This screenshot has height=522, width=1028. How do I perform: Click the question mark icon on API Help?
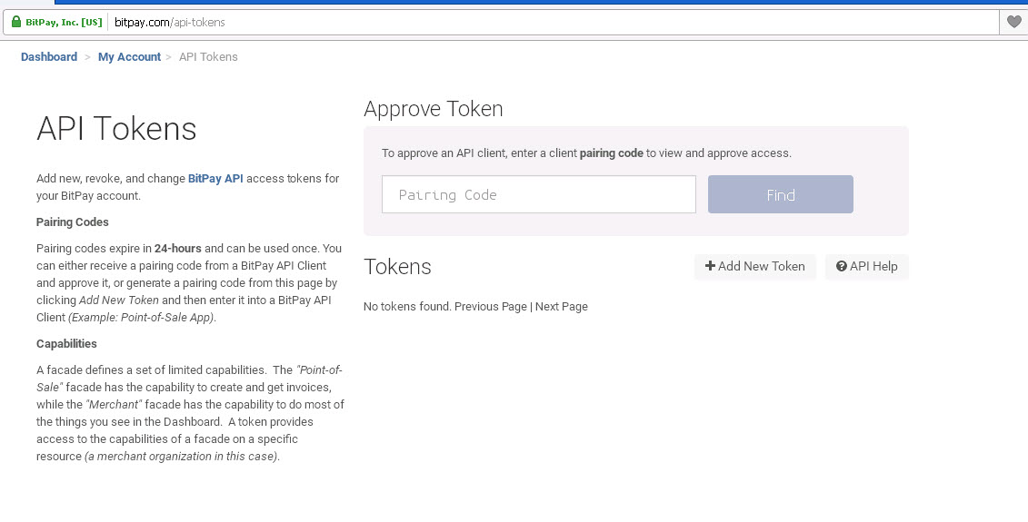tap(841, 266)
